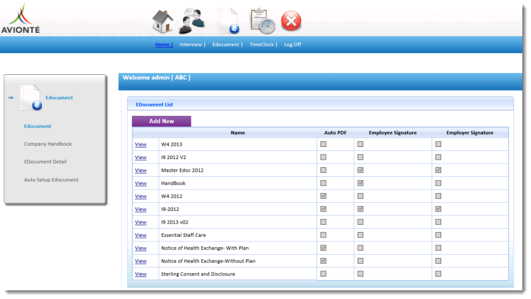Toggle Employer Signature for I9-2012
531x299 pixels.
tap(438, 209)
